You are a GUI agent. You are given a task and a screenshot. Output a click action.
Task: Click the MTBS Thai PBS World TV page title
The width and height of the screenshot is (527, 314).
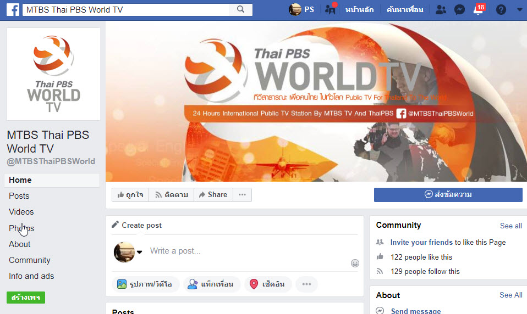pyautogui.click(x=48, y=142)
